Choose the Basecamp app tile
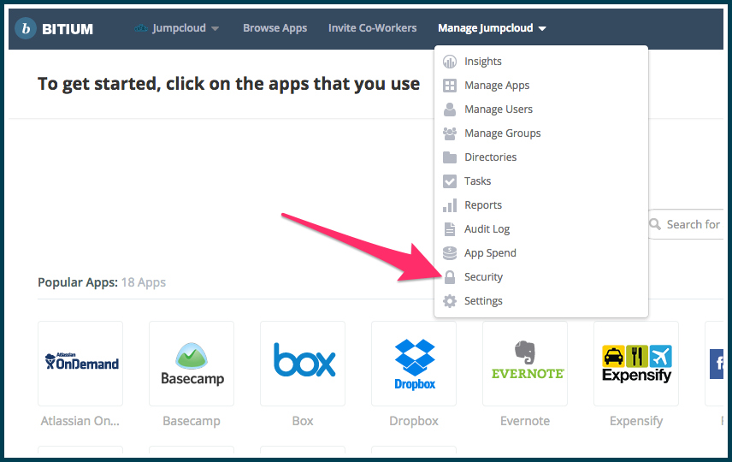Image resolution: width=732 pixels, height=462 pixels. [x=192, y=364]
